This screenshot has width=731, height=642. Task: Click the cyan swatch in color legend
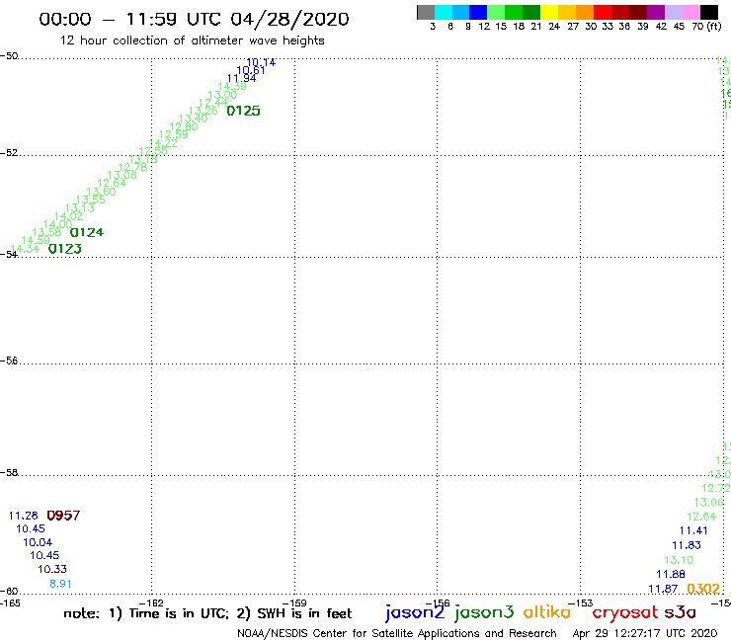444,12
